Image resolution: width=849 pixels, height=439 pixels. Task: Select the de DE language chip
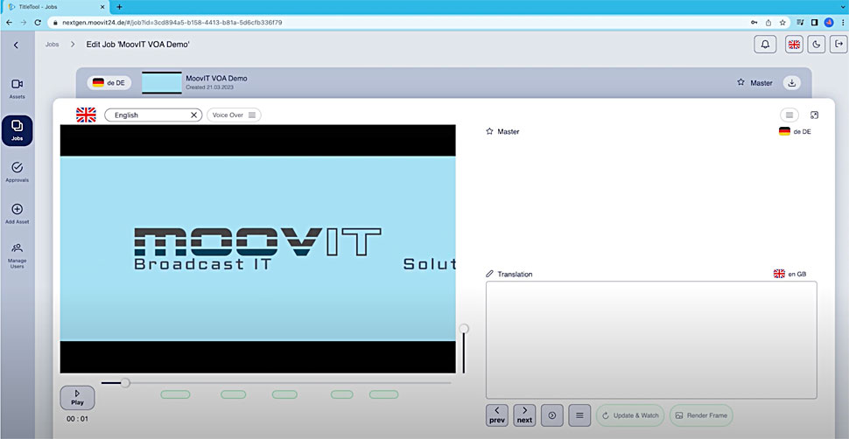pyautogui.click(x=109, y=83)
